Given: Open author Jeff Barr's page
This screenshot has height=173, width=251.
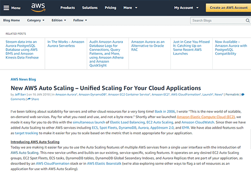Looking at the screenshot, I should (x=20, y=94).
